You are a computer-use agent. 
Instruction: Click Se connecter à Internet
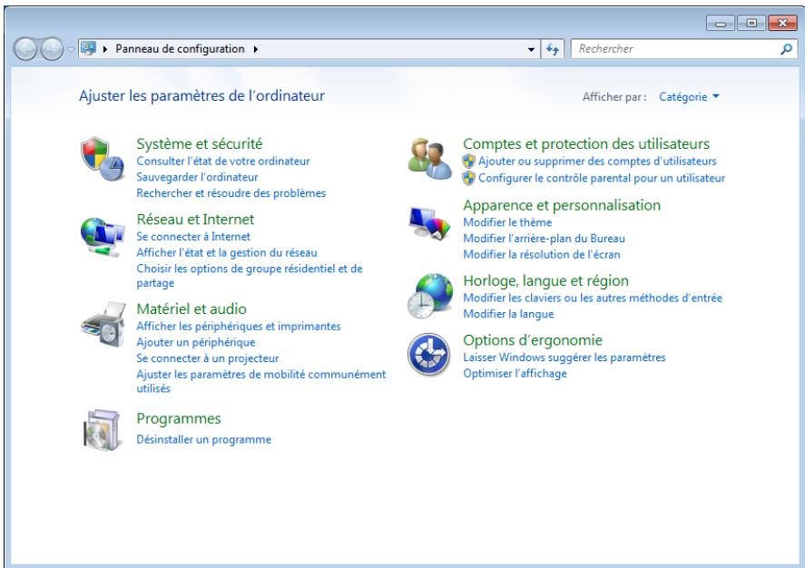(193, 237)
